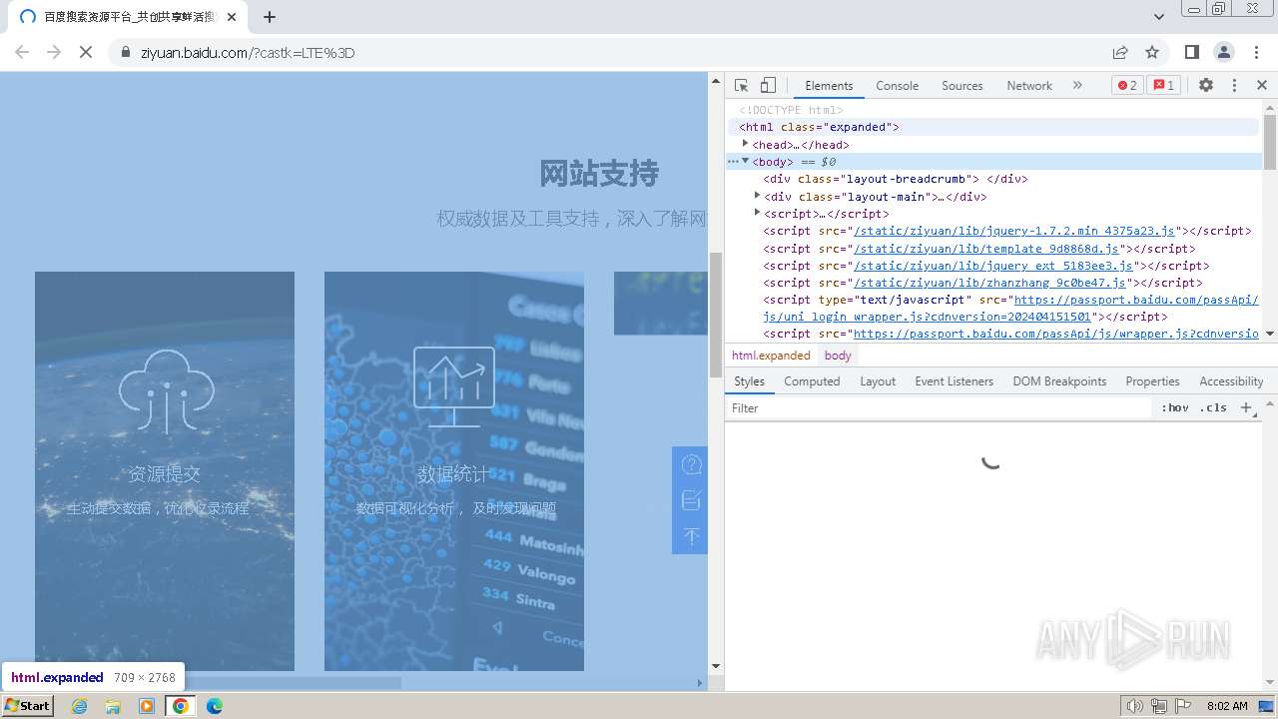The image size is (1278, 719).
Task: Switch to the Sources tab
Action: pyautogui.click(x=962, y=86)
